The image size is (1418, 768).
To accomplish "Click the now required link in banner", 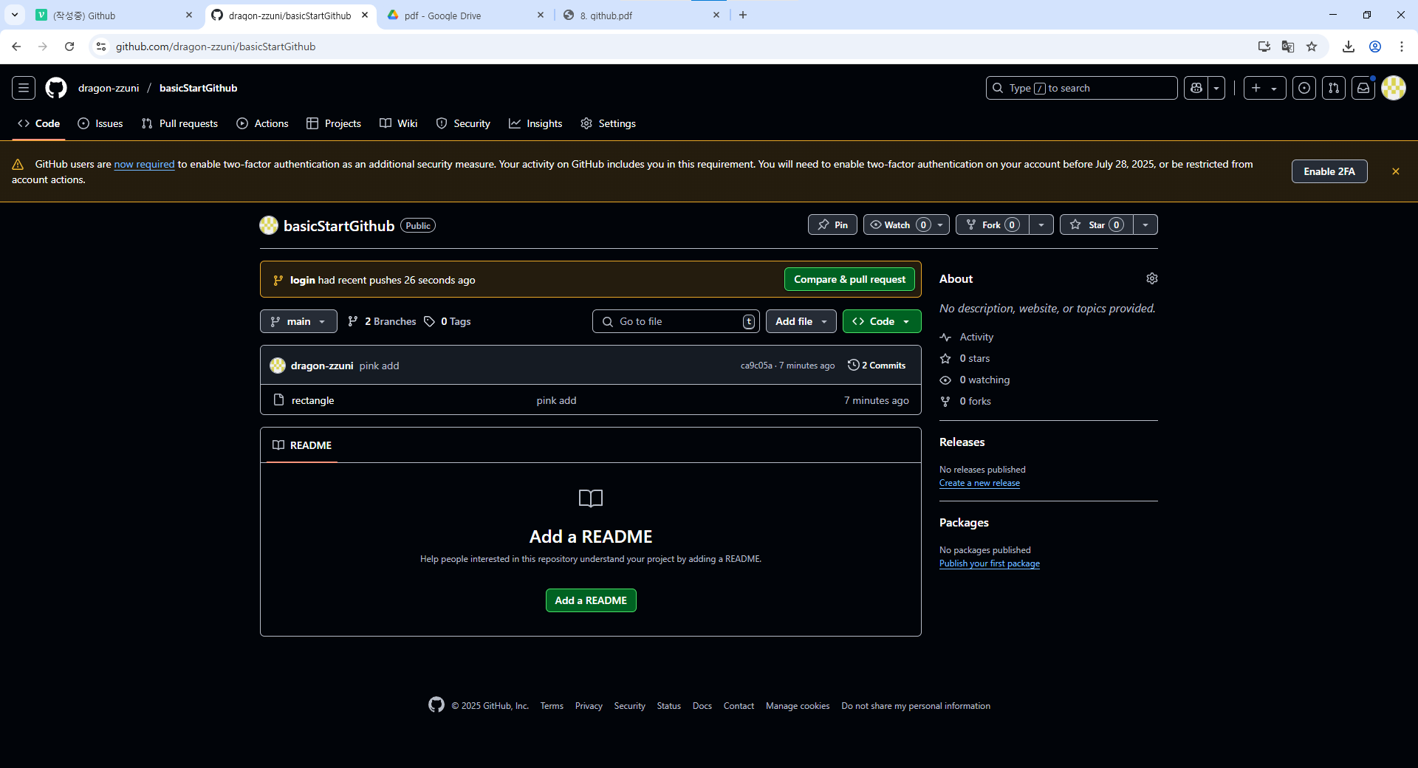I will [144, 164].
